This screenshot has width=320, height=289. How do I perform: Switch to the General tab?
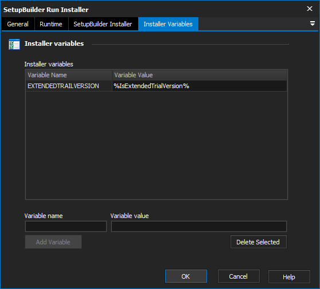[18, 24]
